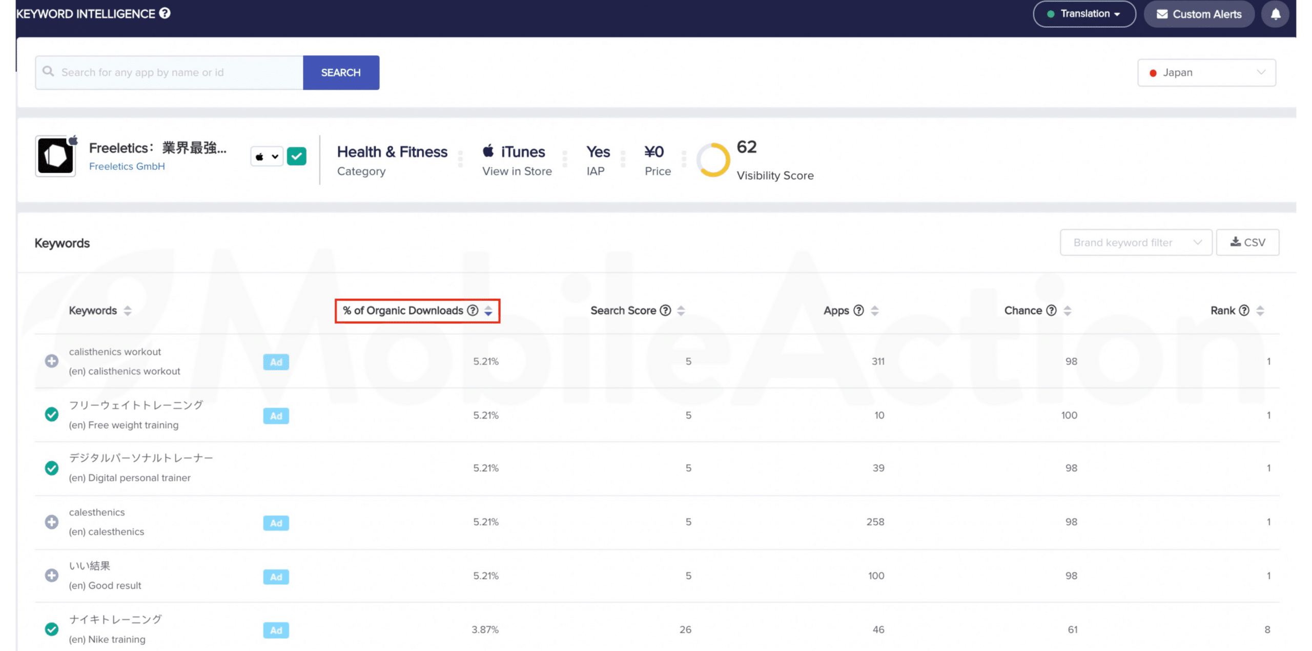Viewport: 1312px width, 651px height.
Task: Sort by Rank column arrows
Action: point(1260,311)
